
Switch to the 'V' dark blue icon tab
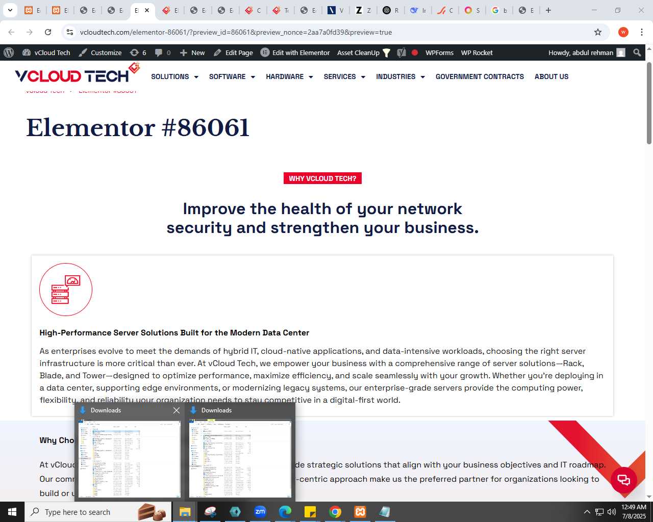pyautogui.click(x=336, y=10)
